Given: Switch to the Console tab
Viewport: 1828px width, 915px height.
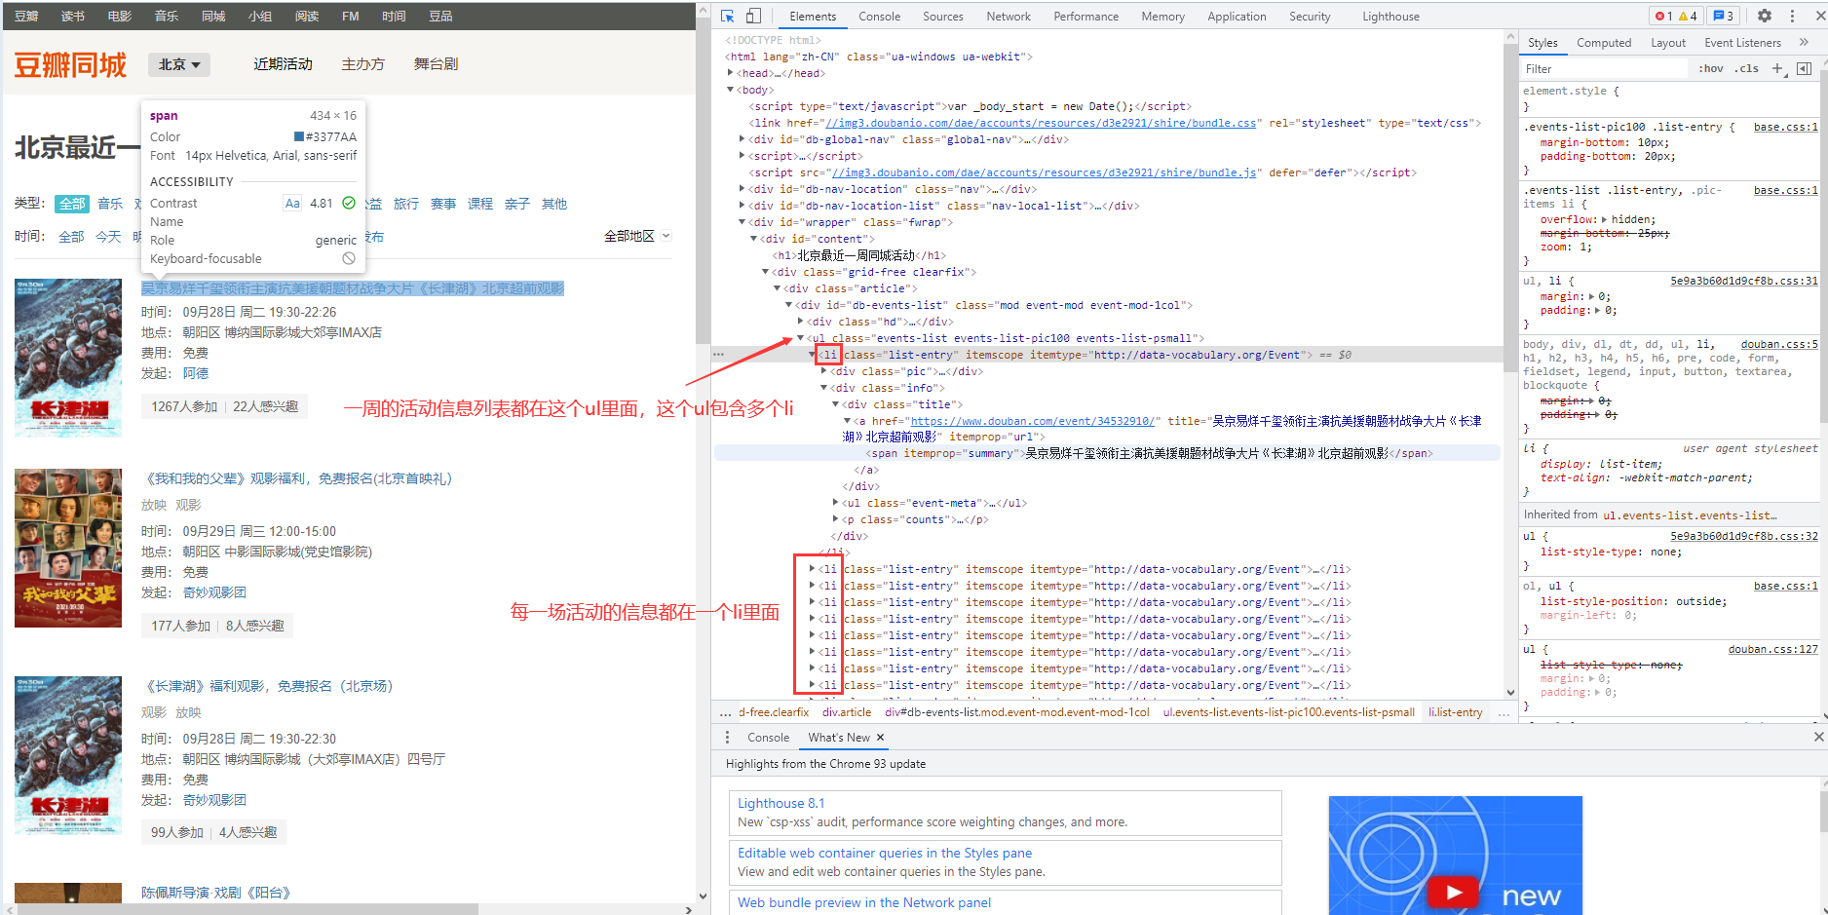Looking at the screenshot, I should click(879, 17).
